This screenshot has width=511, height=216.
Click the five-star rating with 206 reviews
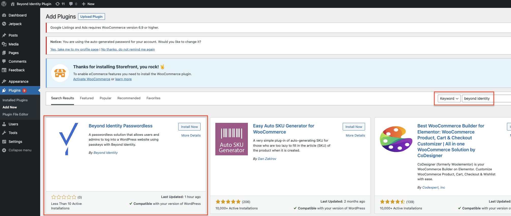[228, 202]
